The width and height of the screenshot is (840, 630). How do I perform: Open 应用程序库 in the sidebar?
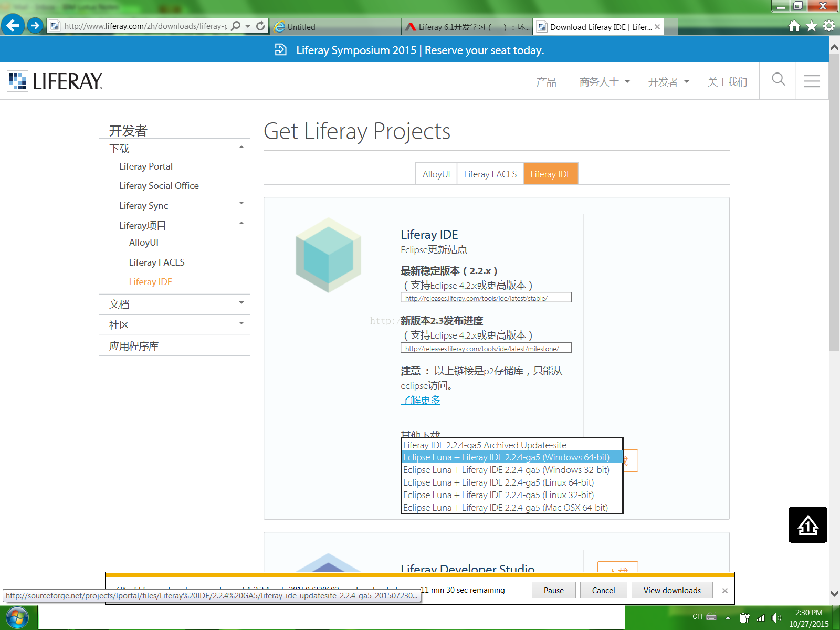134,346
